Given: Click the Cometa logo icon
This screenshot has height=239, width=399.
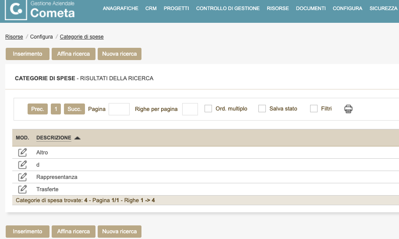Looking at the screenshot, I should click(x=16, y=11).
